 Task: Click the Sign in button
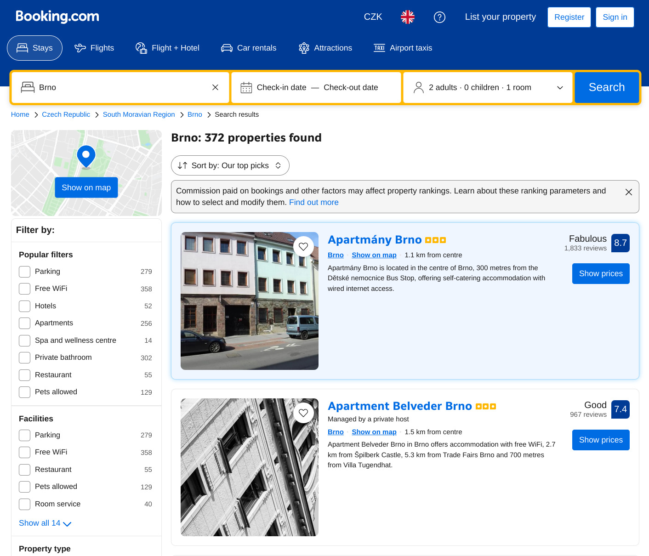click(x=615, y=17)
